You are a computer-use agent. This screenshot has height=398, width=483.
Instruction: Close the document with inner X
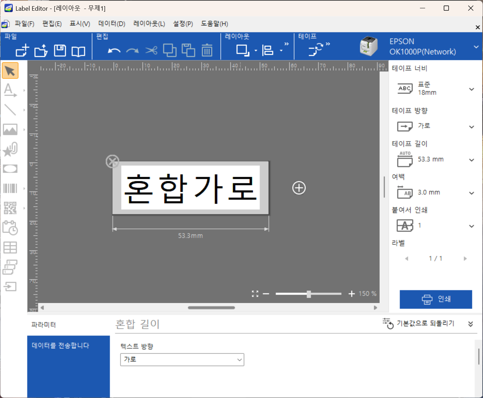(477, 27)
